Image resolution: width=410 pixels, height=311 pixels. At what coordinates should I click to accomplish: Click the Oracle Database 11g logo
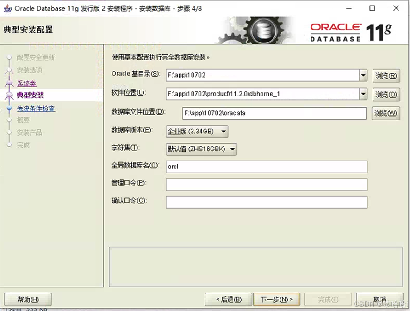(x=351, y=33)
